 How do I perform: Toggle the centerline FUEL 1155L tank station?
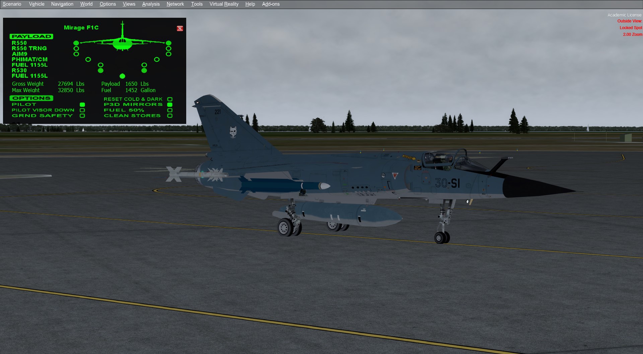pos(122,76)
